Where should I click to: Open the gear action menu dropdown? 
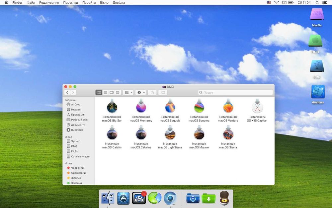click(140, 92)
